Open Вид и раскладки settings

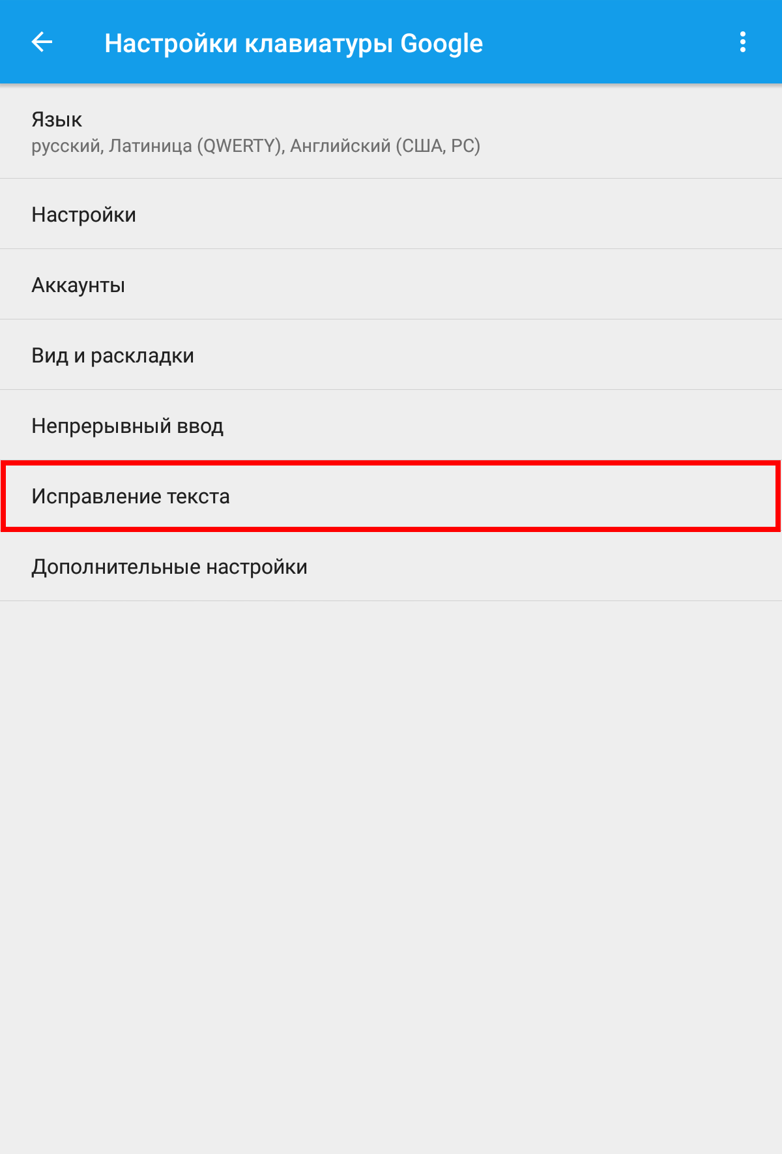[391, 355]
